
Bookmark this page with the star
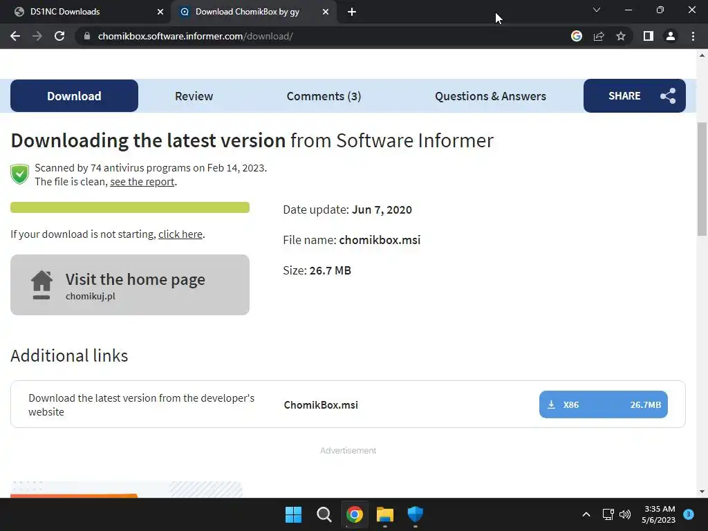(621, 36)
